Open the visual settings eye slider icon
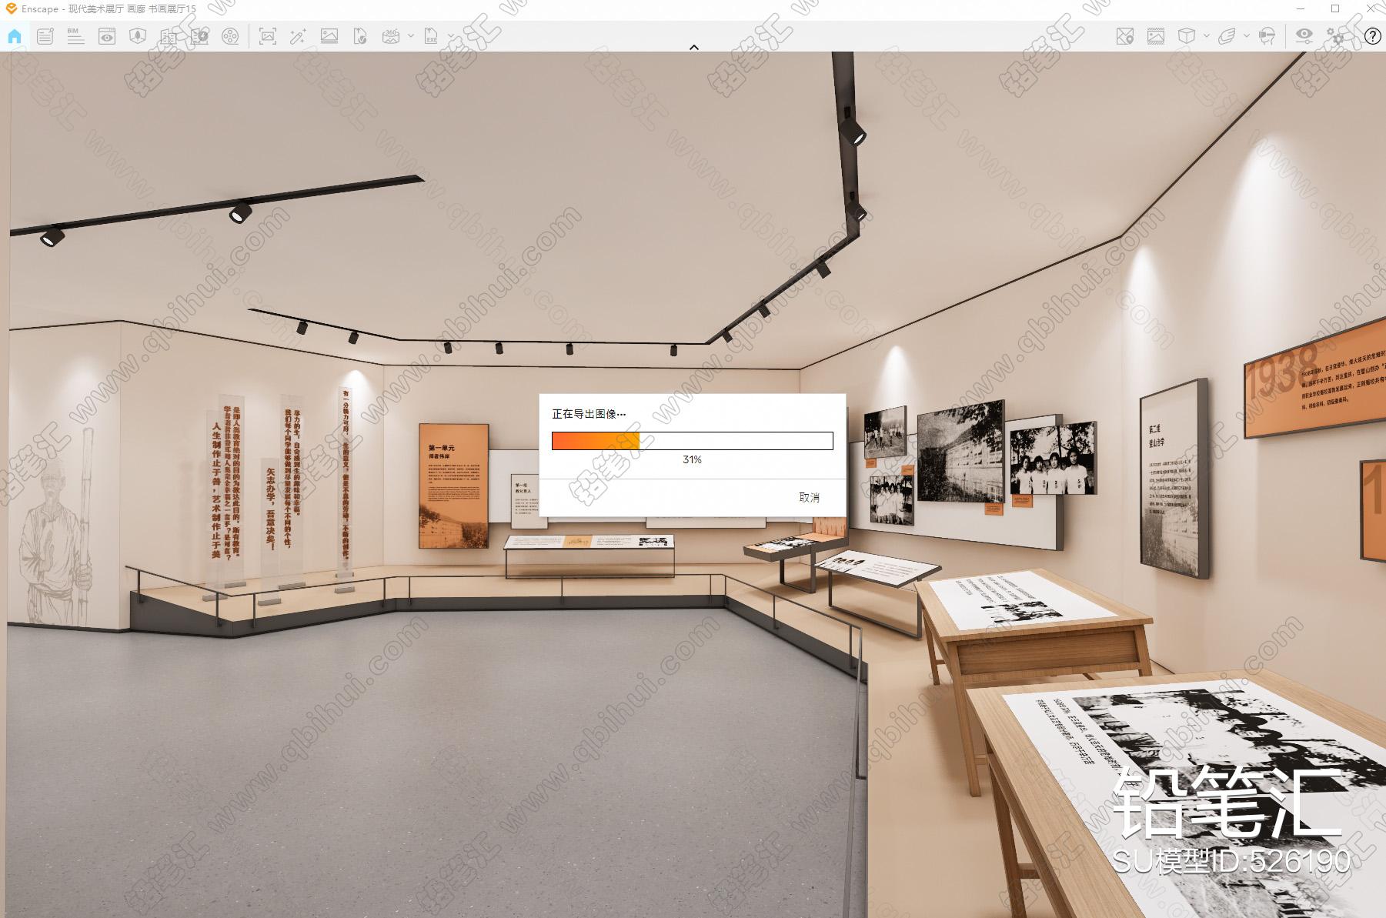Image resolution: width=1386 pixels, height=918 pixels. [x=1304, y=36]
